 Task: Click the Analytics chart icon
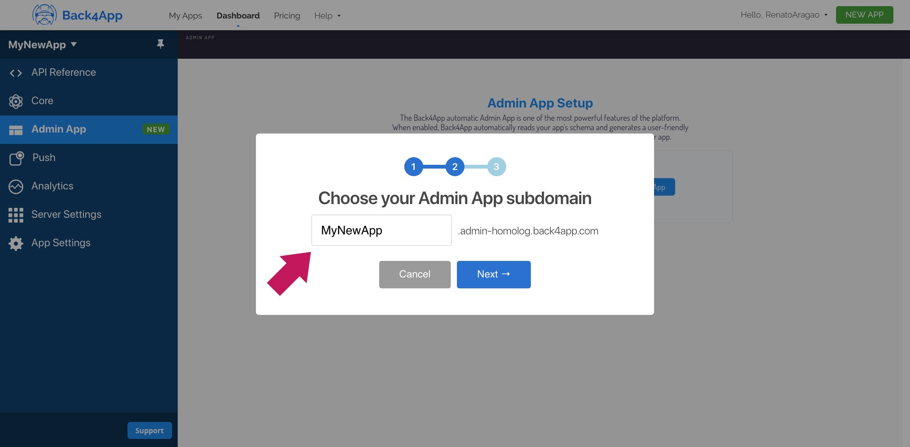[x=16, y=187]
